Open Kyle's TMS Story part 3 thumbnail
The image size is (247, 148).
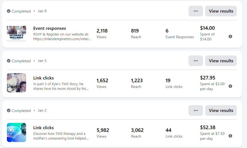[x=16, y=83]
